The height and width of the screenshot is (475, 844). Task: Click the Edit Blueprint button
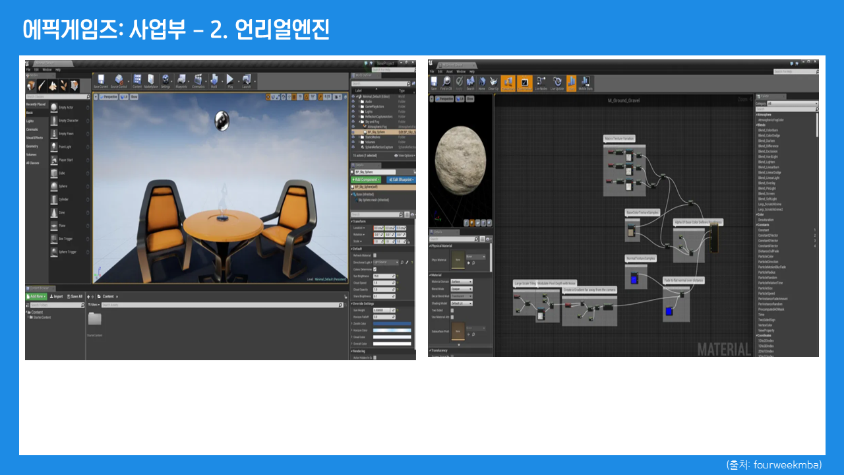pyautogui.click(x=400, y=179)
